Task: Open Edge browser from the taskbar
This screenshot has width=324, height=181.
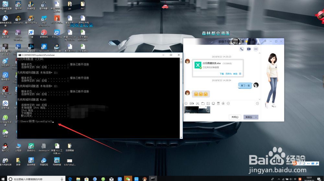Action: (70, 179)
